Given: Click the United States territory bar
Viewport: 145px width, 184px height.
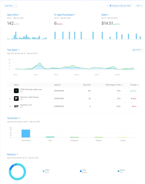Looking at the screenshot, I should (26, 134).
